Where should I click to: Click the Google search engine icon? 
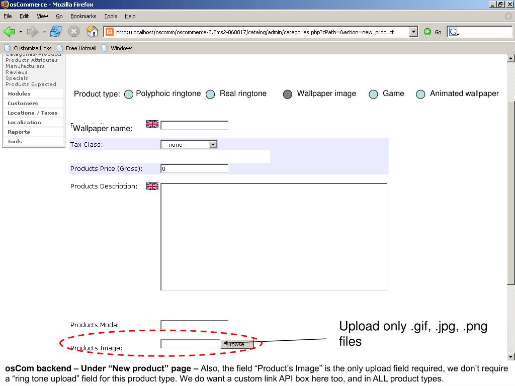pyautogui.click(x=454, y=32)
